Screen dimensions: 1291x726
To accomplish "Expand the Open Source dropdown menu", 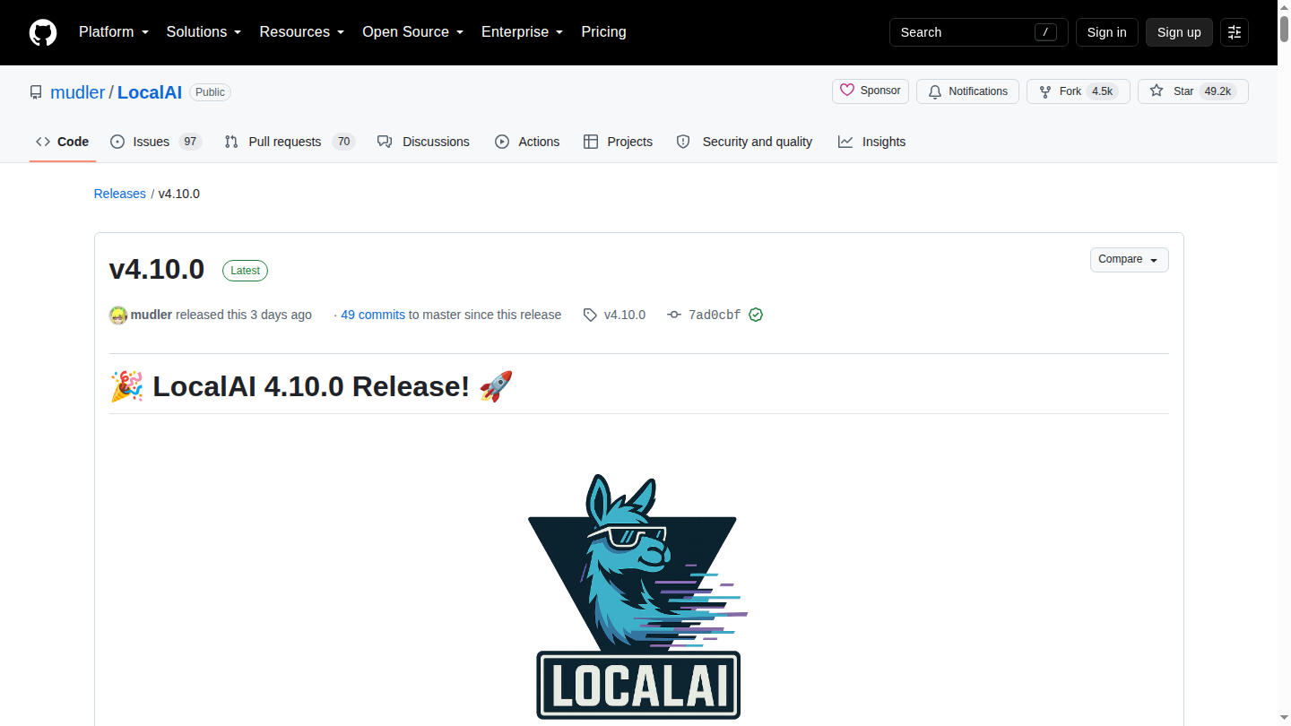I will 412,32.
